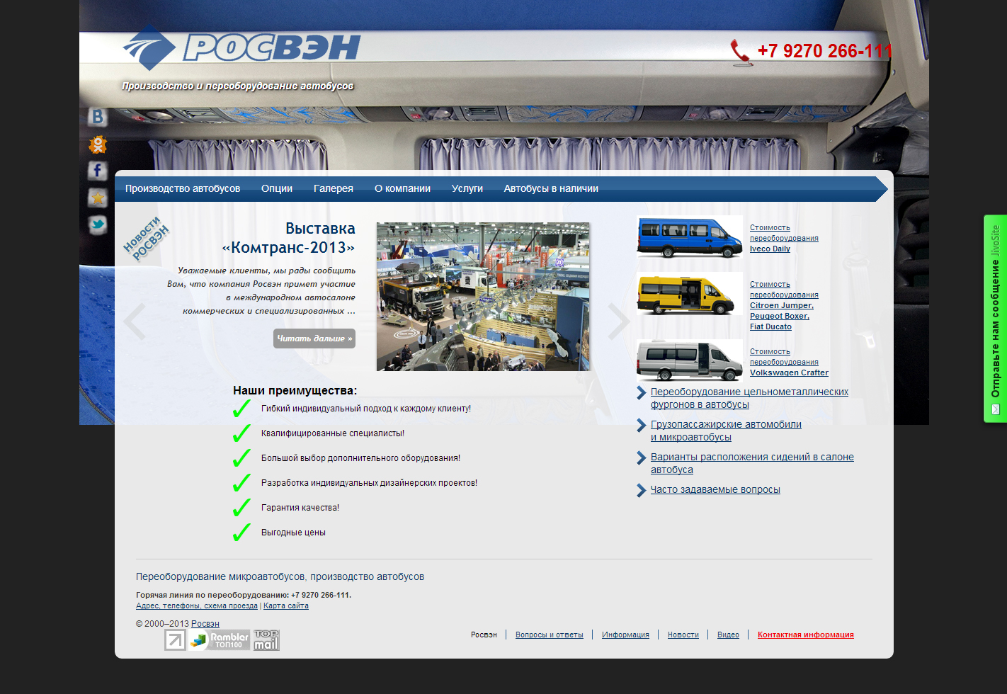
Task: Click the Росвэн logo at the top
Action: [x=241, y=47]
